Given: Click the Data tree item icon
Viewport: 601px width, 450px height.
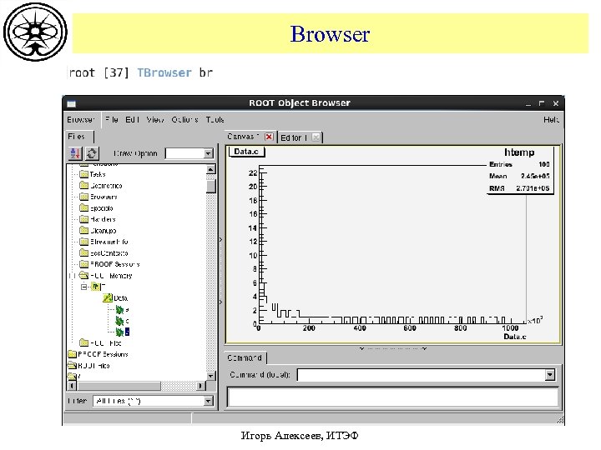Looking at the screenshot, I should click(x=108, y=297).
